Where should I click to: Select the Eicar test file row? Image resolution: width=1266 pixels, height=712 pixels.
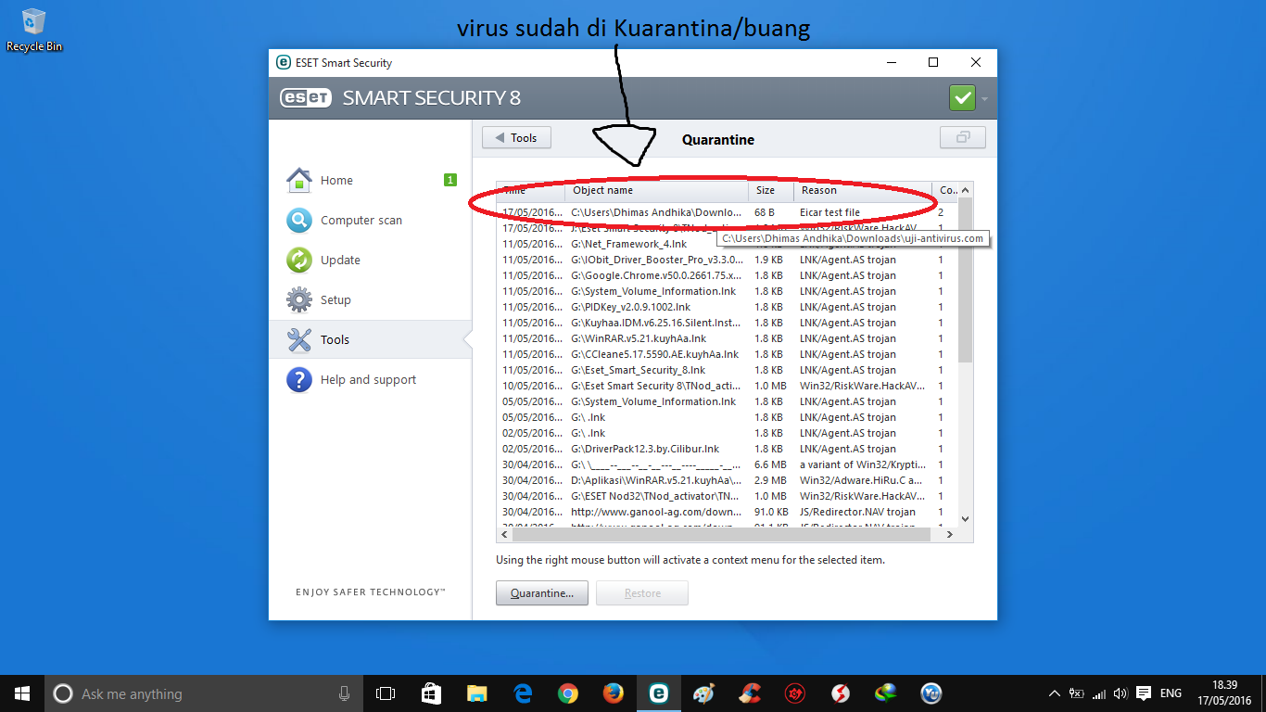[728, 212]
